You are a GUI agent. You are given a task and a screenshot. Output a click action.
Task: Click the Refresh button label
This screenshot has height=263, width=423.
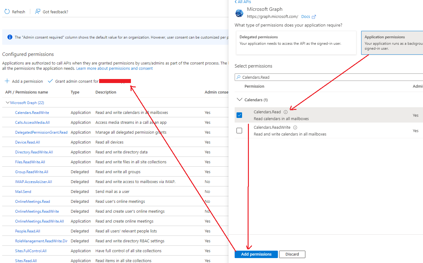(19, 12)
